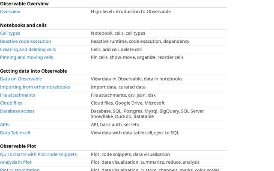Open the APIs link
This screenshot has width=274, height=171.
click(x=5, y=125)
